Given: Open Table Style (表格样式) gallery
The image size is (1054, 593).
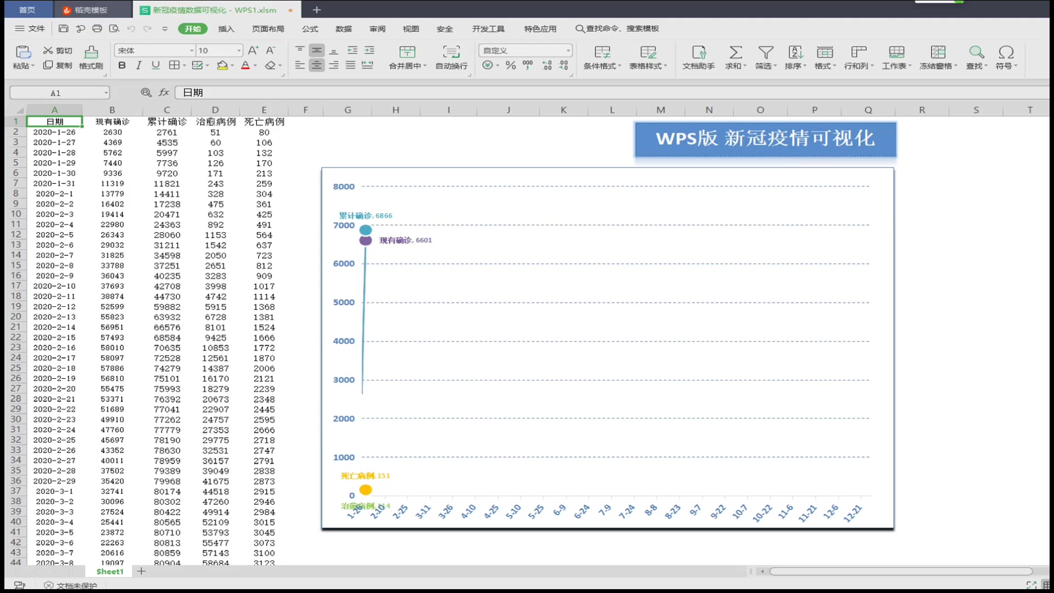Looking at the screenshot, I should [648, 57].
